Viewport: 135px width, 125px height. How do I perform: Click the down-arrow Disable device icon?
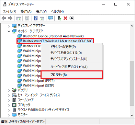(72, 18)
